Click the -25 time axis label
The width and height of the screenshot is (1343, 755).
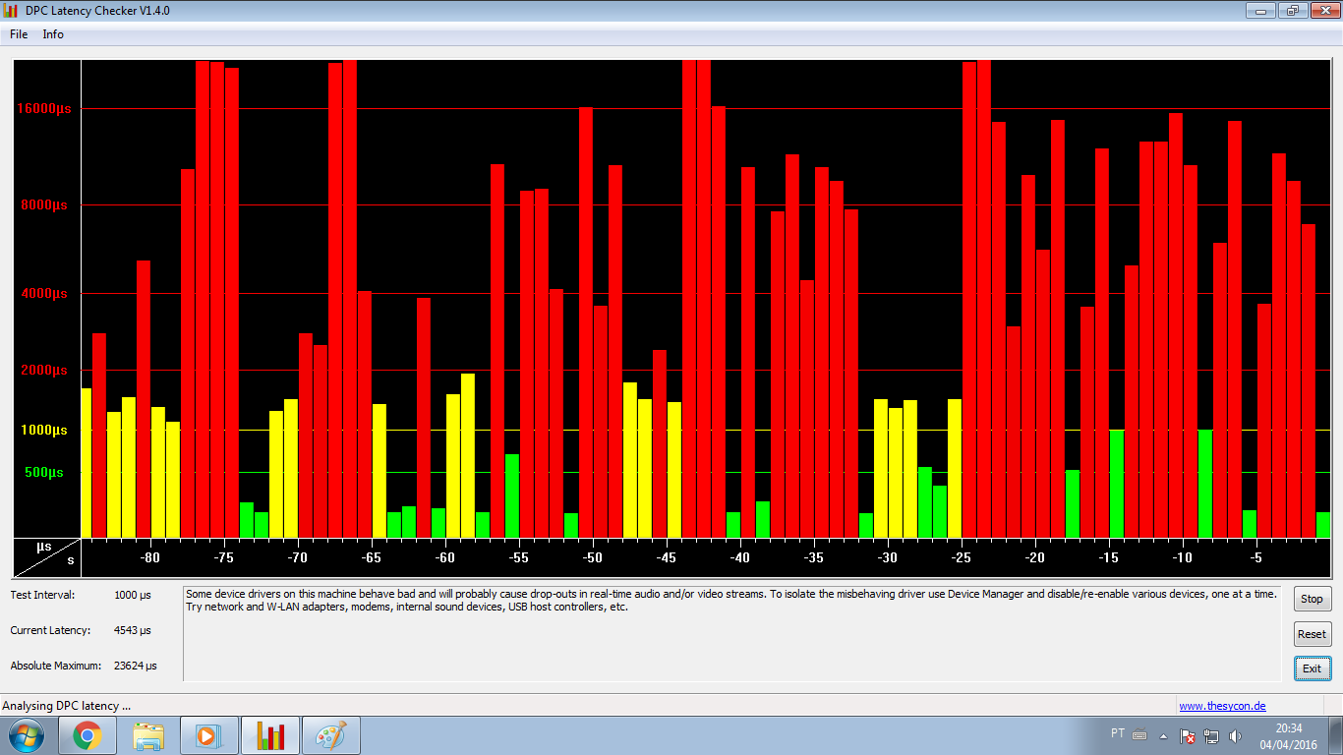962,557
